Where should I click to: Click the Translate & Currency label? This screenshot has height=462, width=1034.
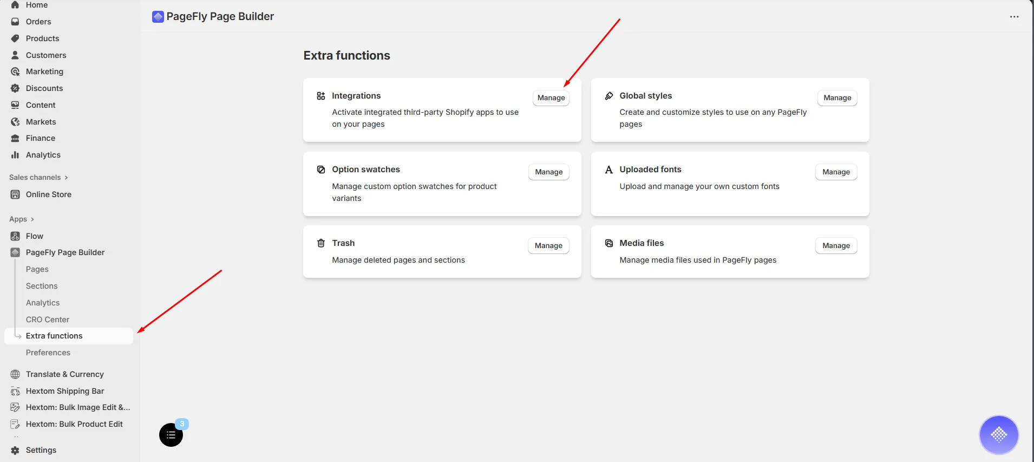(65, 374)
